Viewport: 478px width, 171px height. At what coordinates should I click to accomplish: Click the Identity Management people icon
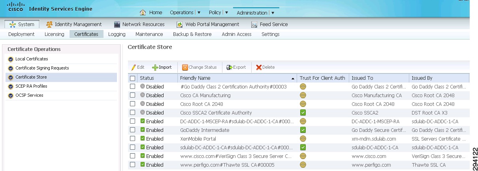[49, 24]
